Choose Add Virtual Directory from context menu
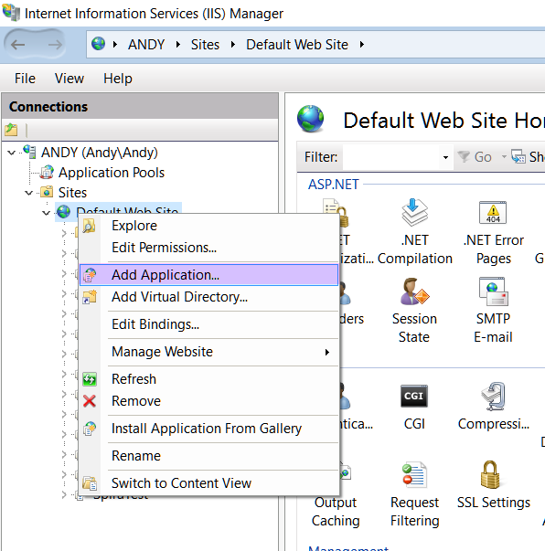 pyautogui.click(x=208, y=297)
